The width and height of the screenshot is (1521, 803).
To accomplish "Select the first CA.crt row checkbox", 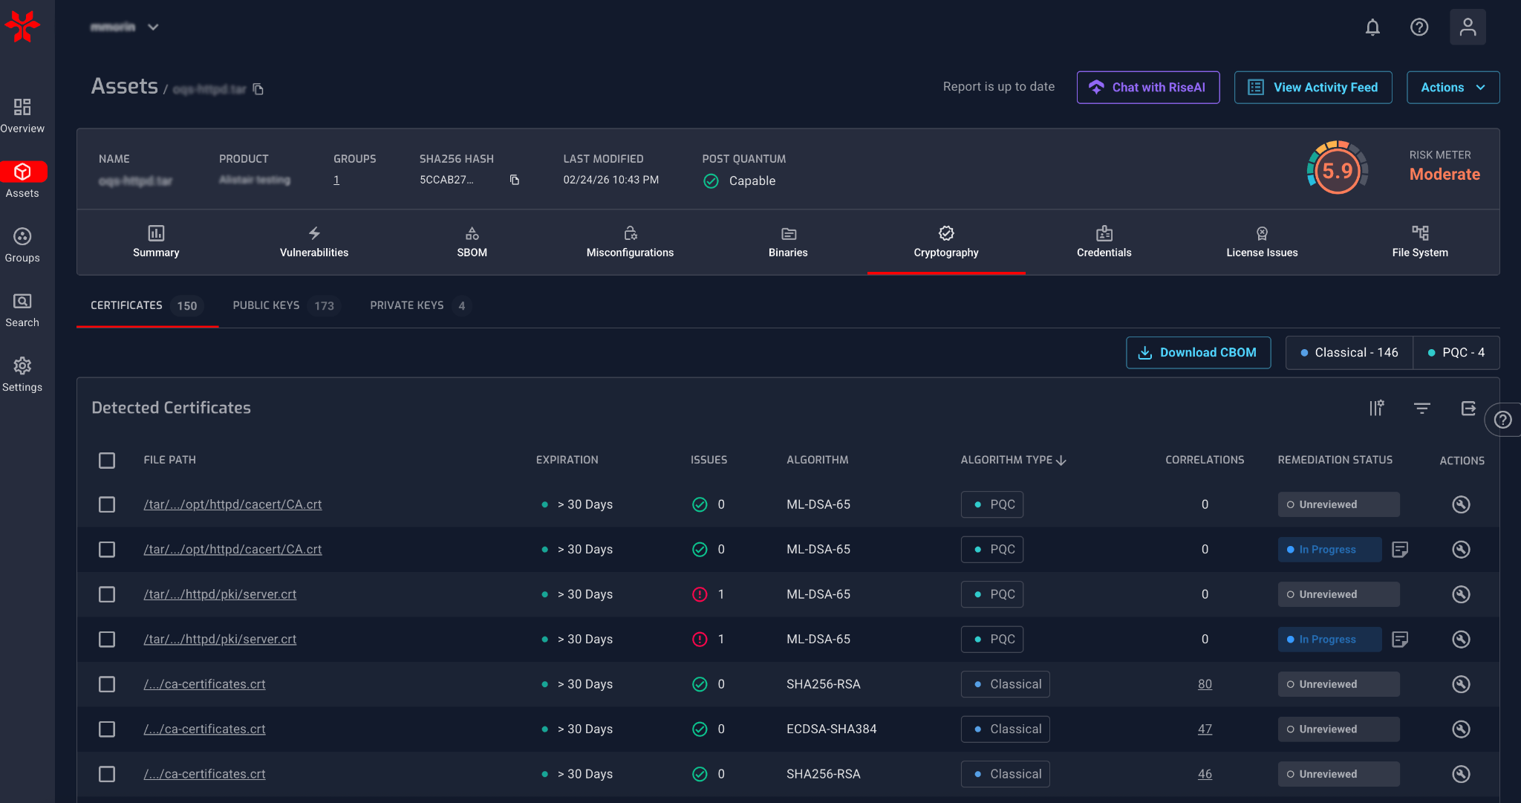I will click(107, 504).
